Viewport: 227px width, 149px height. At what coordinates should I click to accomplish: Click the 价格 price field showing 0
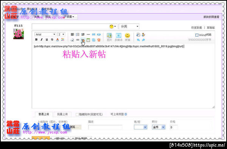tap(174, 127)
